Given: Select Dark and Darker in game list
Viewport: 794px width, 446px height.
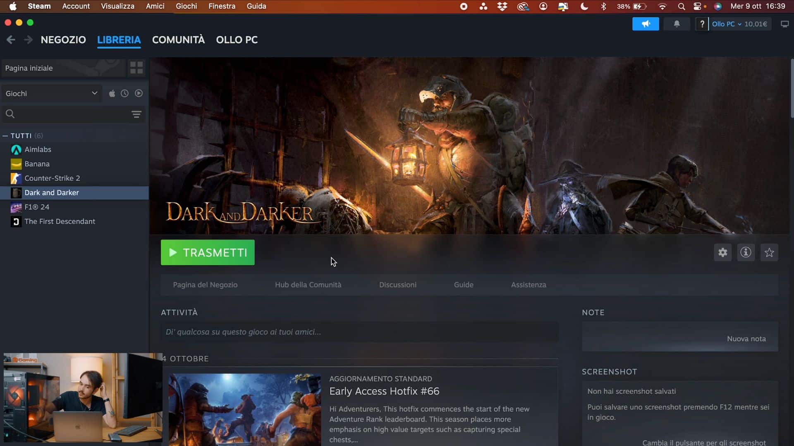Looking at the screenshot, I should 74,193.
